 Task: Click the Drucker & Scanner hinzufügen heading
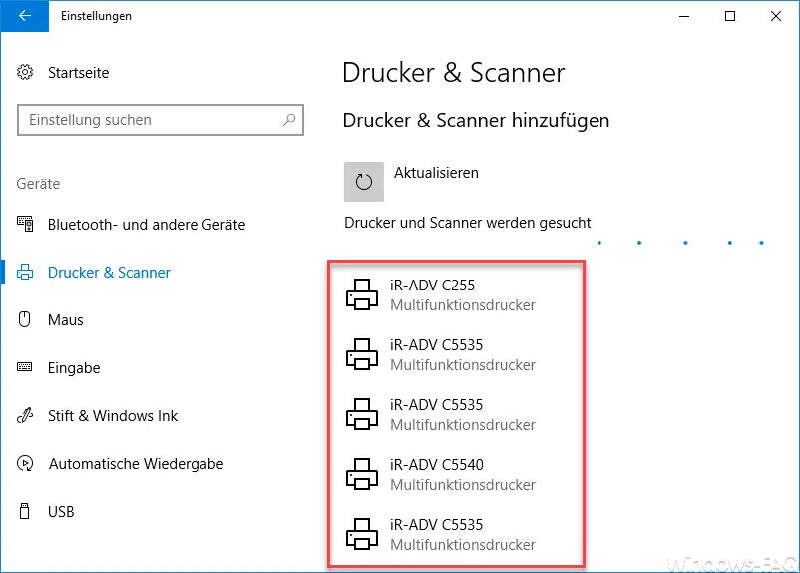click(x=476, y=121)
